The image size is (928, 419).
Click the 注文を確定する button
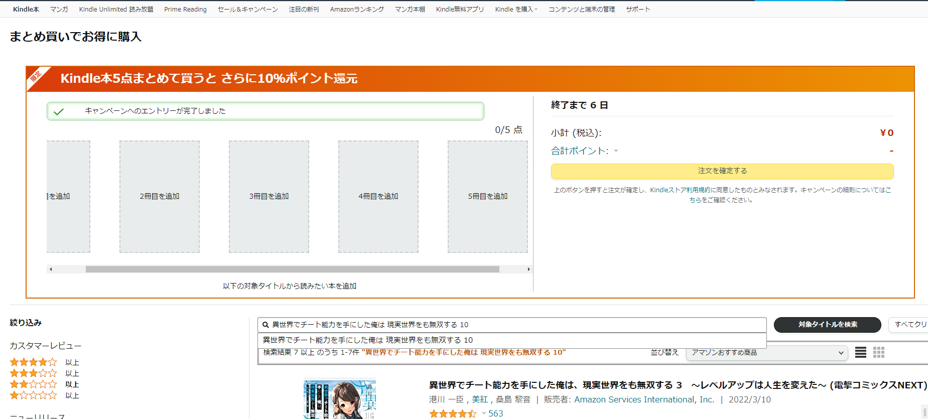722,171
